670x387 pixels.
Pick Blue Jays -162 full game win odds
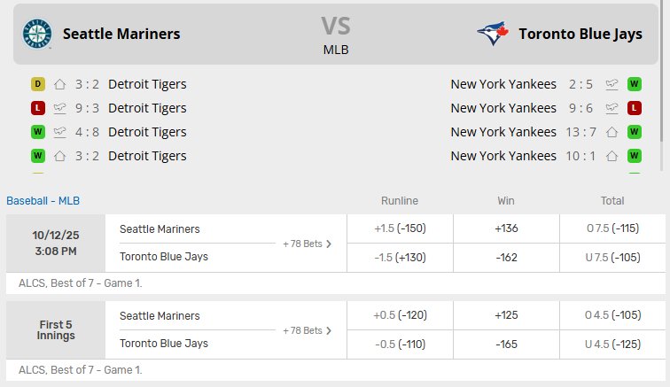click(506, 256)
